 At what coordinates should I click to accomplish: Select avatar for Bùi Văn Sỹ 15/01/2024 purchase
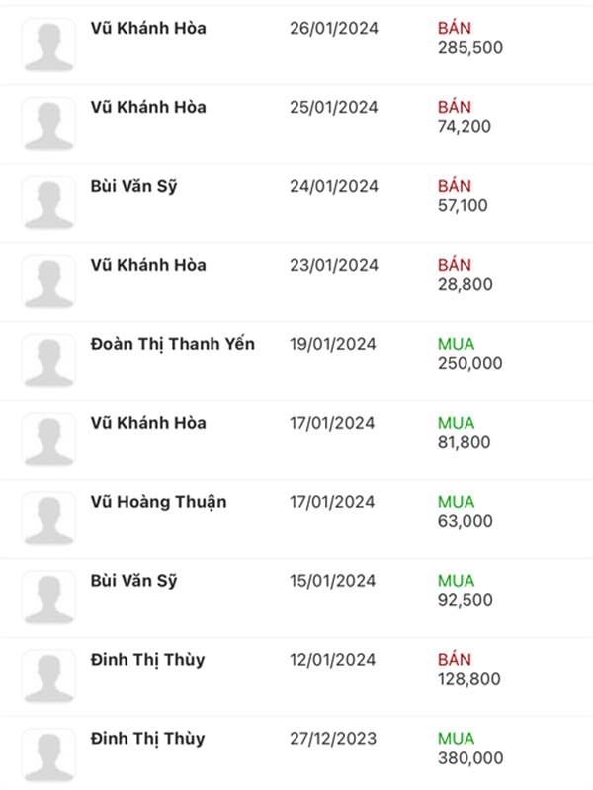(48, 597)
